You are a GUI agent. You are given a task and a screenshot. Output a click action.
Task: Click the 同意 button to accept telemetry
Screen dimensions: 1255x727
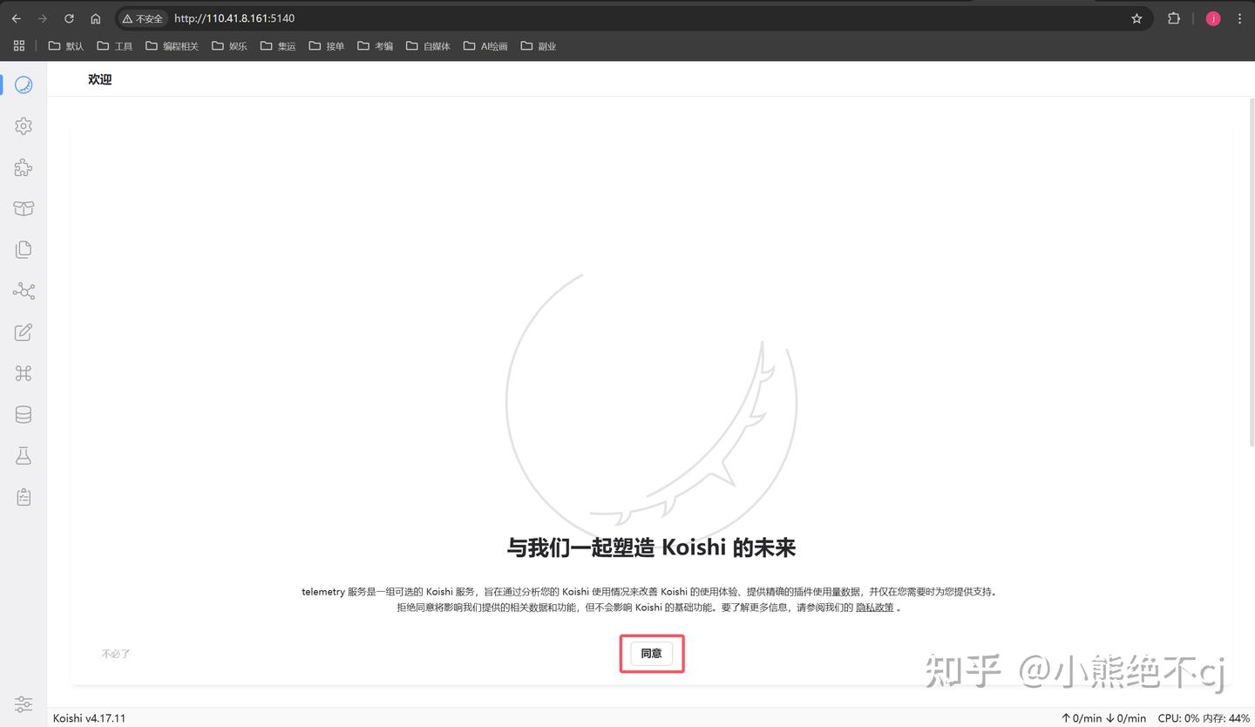(652, 653)
